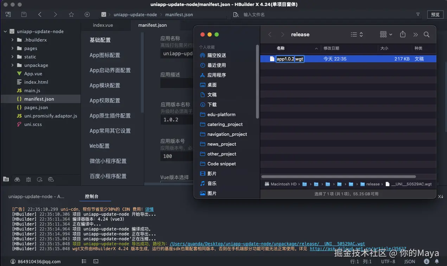The height and width of the screenshot is (266, 447).
Task: Go back with the left arrow in HBuilder toolbar
Action: pyautogui.click(x=40, y=14)
